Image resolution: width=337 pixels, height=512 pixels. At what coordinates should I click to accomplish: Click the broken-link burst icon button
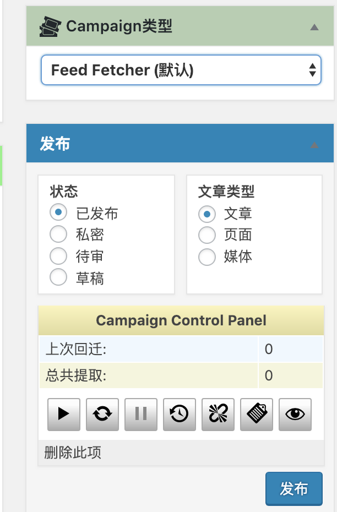pyautogui.click(x=218, y=414)
